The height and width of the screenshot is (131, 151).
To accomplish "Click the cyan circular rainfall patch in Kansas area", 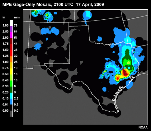I will tap(87, 15).
